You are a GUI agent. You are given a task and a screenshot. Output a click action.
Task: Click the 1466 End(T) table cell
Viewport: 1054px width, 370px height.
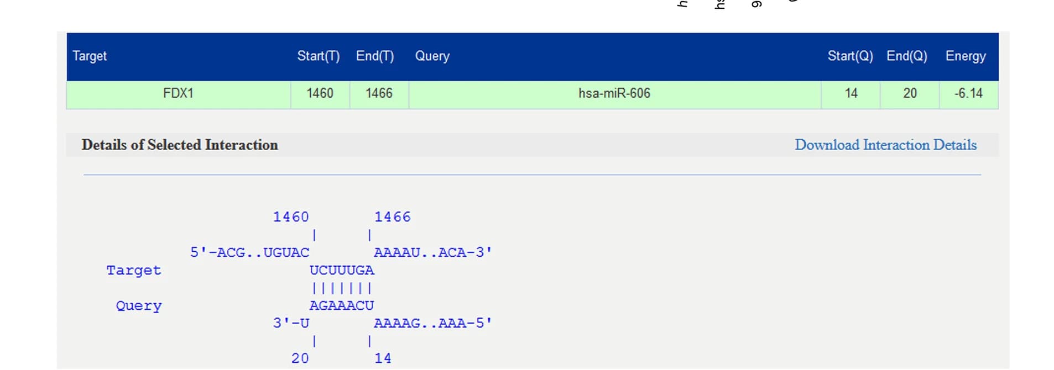379,94
